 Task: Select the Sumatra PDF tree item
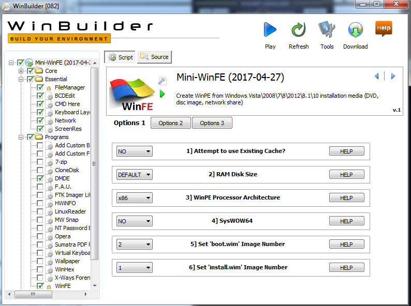(72, 244)
